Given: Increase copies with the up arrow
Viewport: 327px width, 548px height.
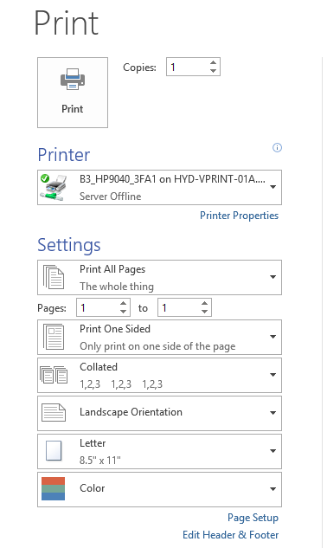Looking at the screenshot, I should coord(213,62).
